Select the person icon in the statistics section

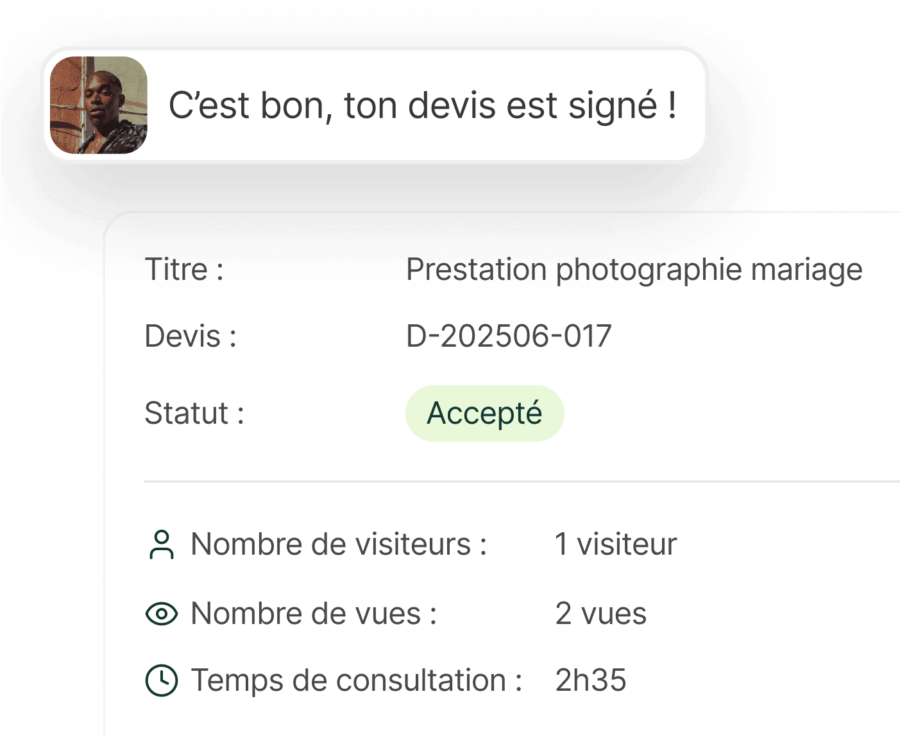coord(161,544)
